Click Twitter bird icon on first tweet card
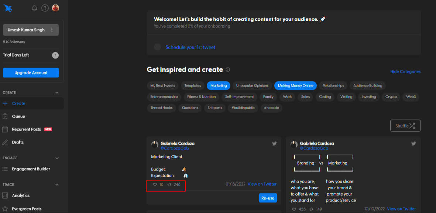The image size is (436, 213). [274, 143]
